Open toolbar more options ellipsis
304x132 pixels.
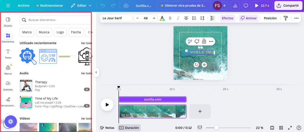[x=296, y=18]
